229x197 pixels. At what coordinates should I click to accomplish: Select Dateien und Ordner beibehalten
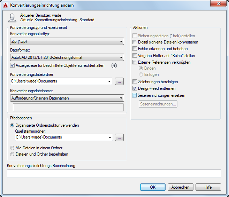pyautogui.click(x=12, y=154)
